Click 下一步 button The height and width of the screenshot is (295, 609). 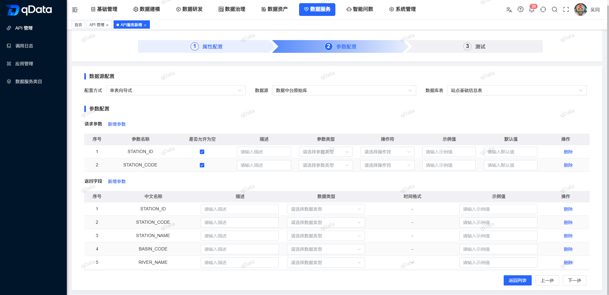click(x=575, y=280)
